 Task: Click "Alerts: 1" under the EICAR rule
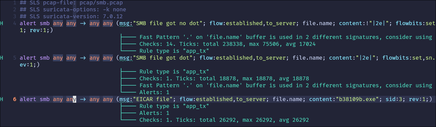click(x=154, y=113)
